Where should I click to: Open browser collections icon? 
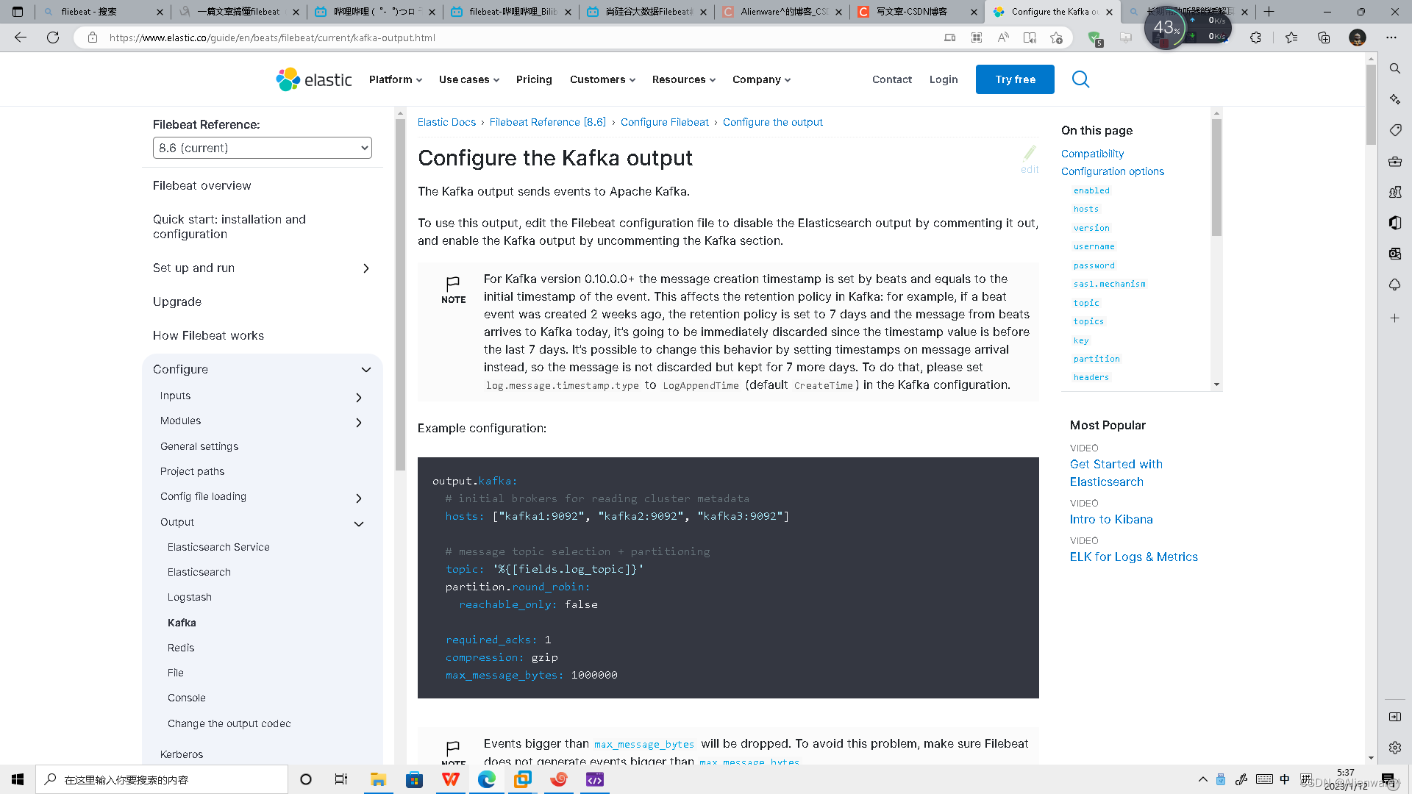[x=1324, y=37]
